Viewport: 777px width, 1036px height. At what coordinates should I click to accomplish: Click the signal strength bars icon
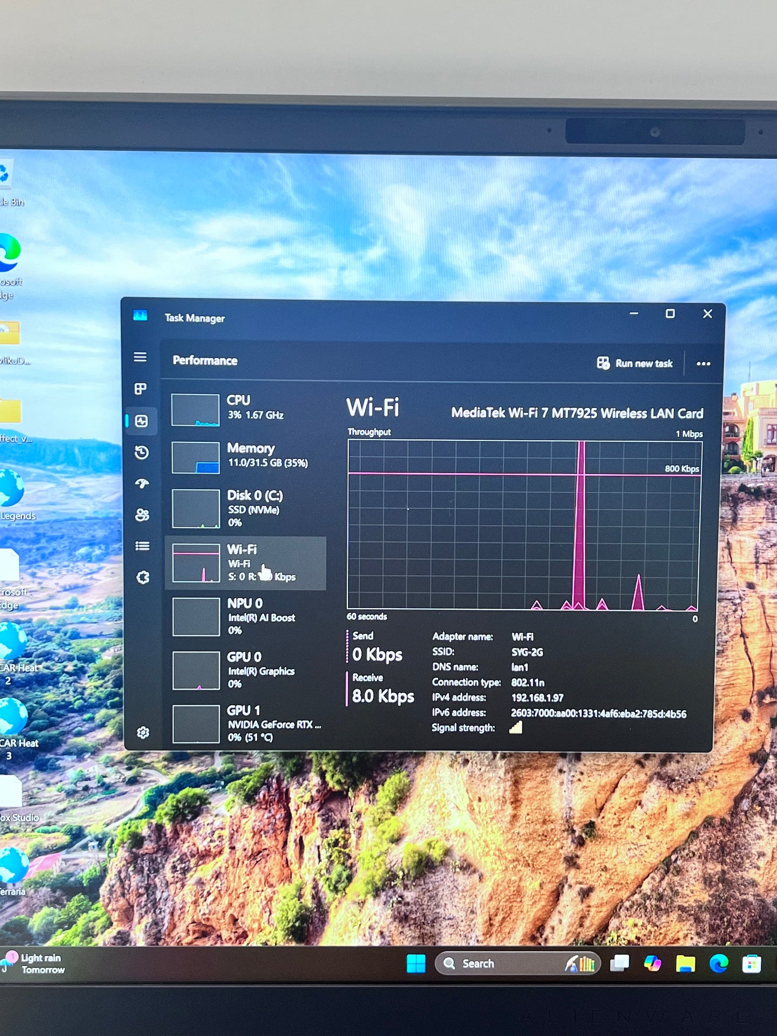[x=516, y=727]
